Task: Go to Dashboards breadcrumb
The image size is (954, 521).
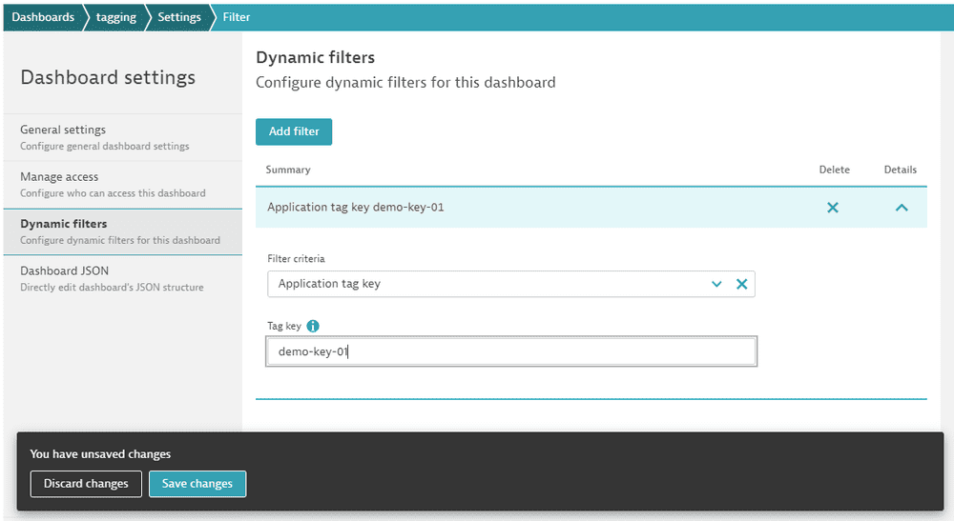Action: [x=43, y=17]
